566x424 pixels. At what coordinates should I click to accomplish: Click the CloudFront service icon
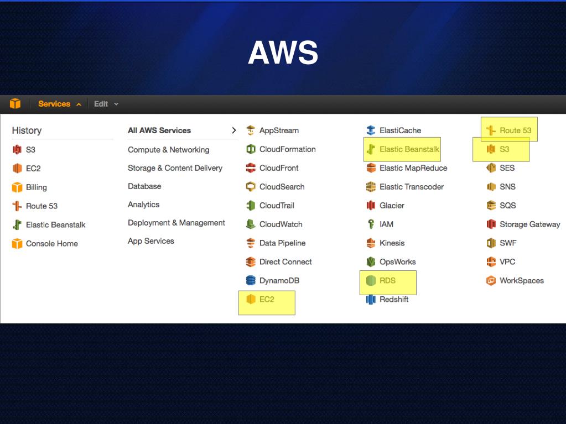coord(251,167)
